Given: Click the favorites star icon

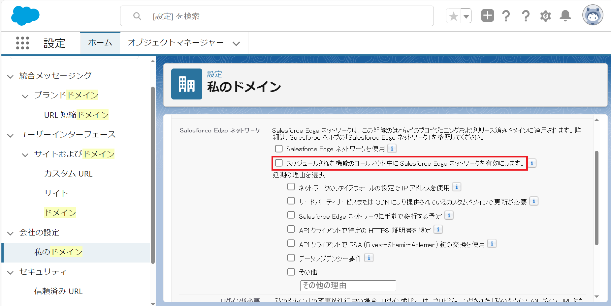Looking at the screenshot, I should pos(453,16).
